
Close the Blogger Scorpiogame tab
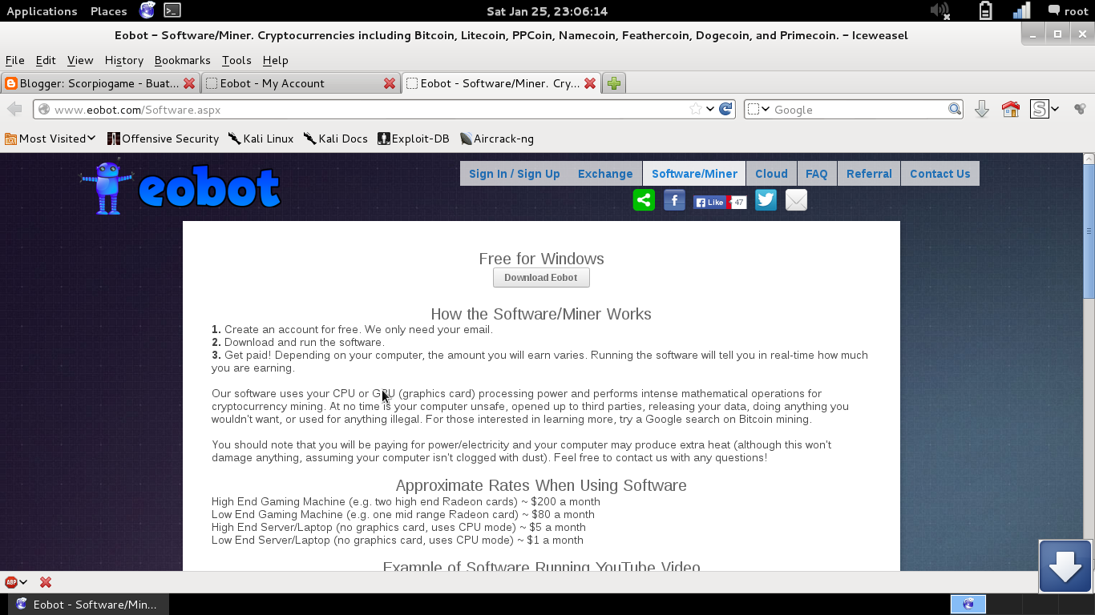189,83
